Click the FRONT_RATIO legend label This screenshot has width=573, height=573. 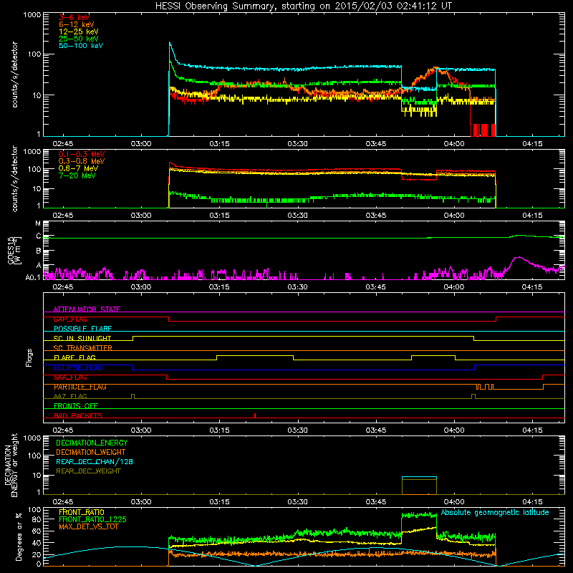[82, 512]
